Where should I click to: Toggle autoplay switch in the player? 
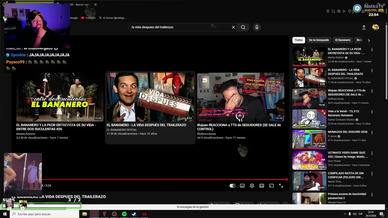click(x=232, y=186)
